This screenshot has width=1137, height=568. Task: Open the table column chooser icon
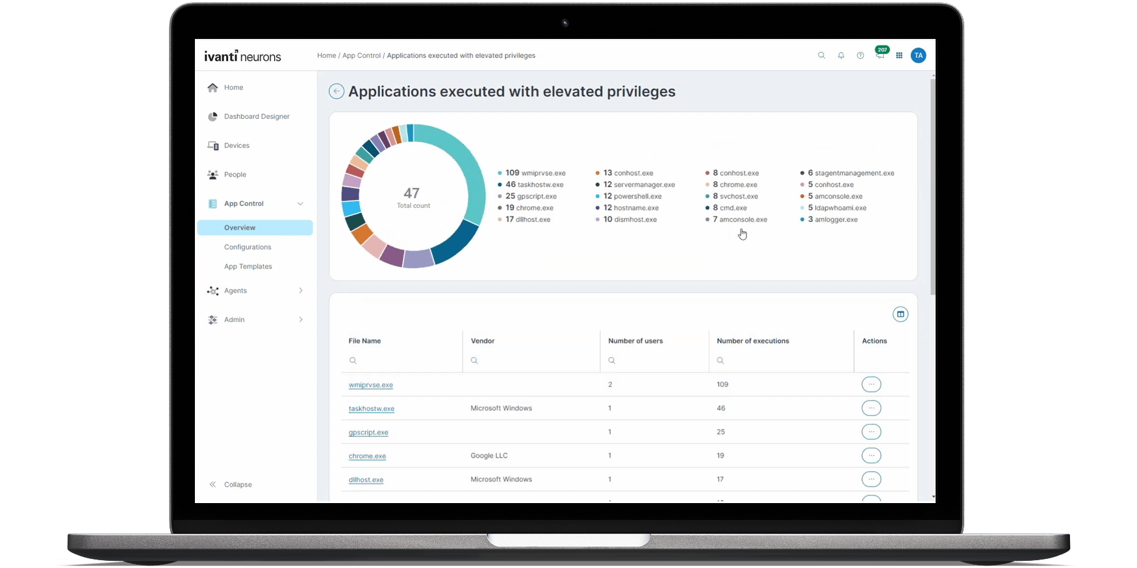coord(901,314)
